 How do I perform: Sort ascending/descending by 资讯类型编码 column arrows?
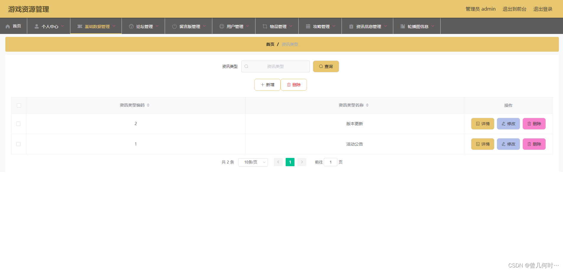click(148, 105)
